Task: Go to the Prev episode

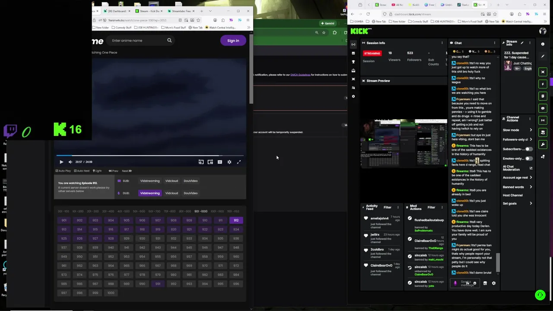Action: point(114,171)
